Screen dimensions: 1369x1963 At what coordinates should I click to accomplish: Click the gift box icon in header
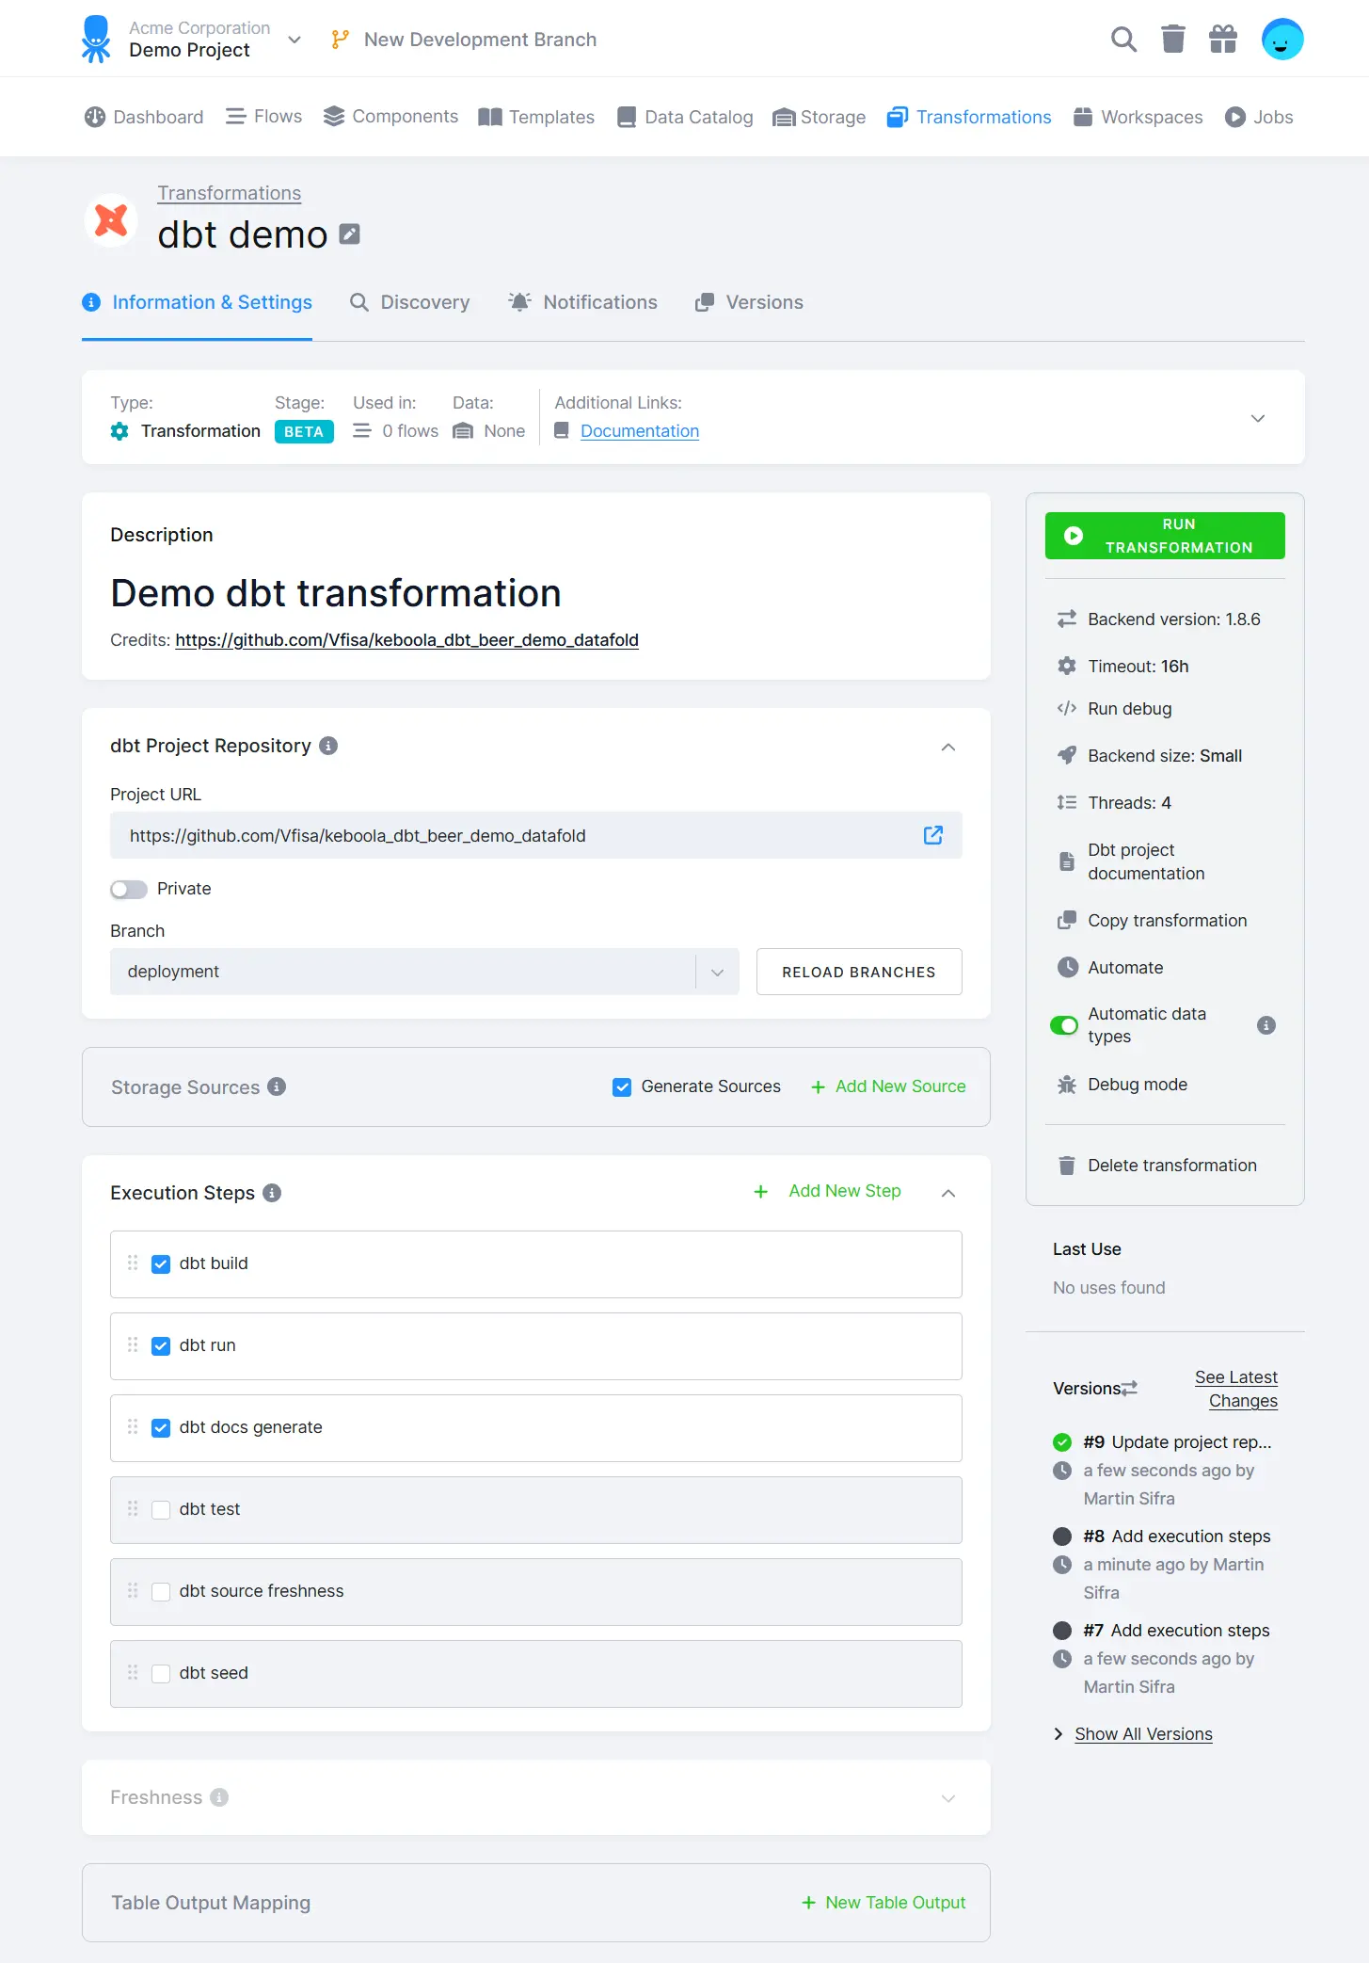click(1223, 40)
